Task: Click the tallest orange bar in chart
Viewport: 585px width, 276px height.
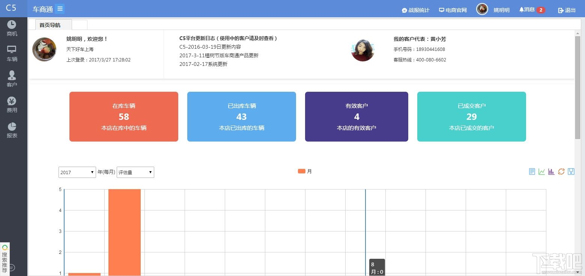Action: point(125,232)
